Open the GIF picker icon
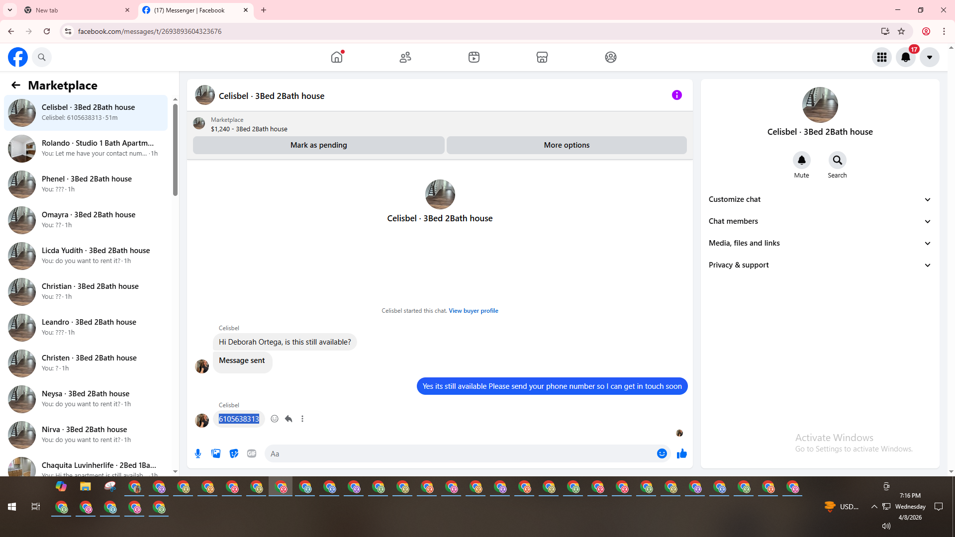This screenshot has height=537, width=955. (252, 453)
